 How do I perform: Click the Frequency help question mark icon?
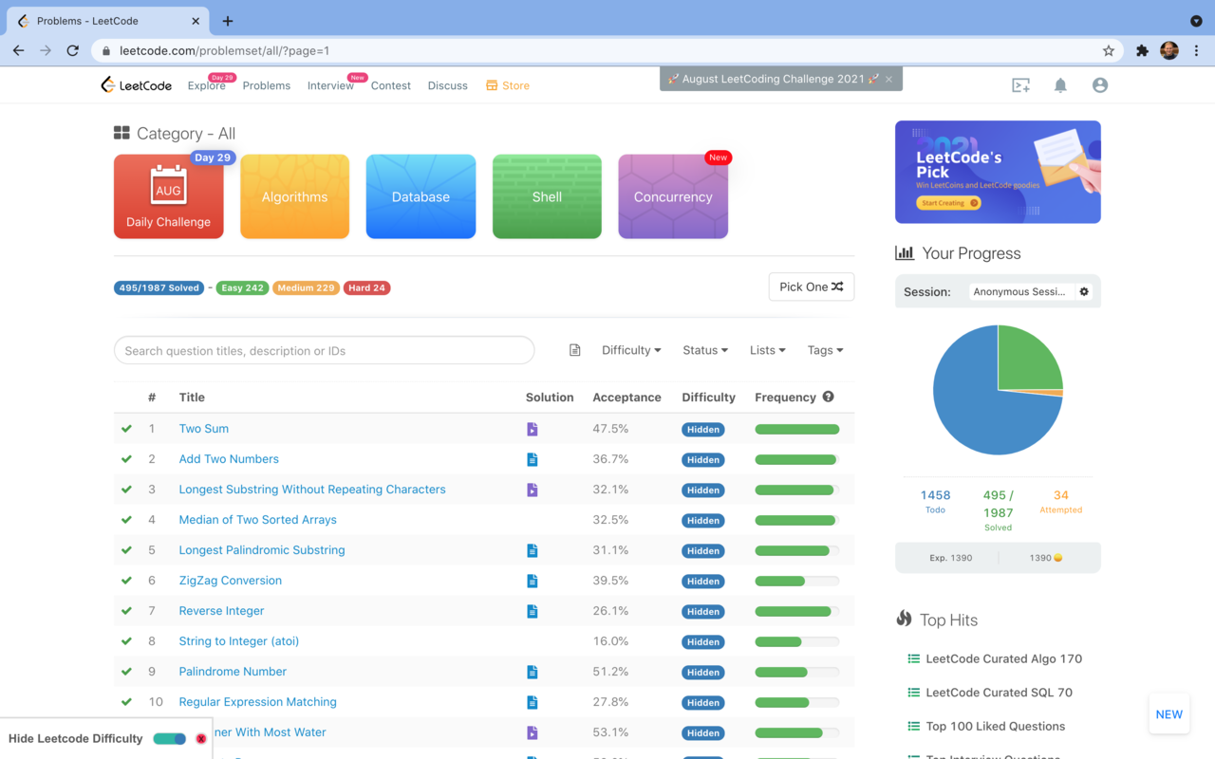(x=829, y=397)
